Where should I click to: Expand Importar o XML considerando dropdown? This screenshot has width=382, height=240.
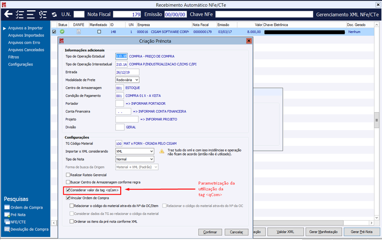point(135,151)
